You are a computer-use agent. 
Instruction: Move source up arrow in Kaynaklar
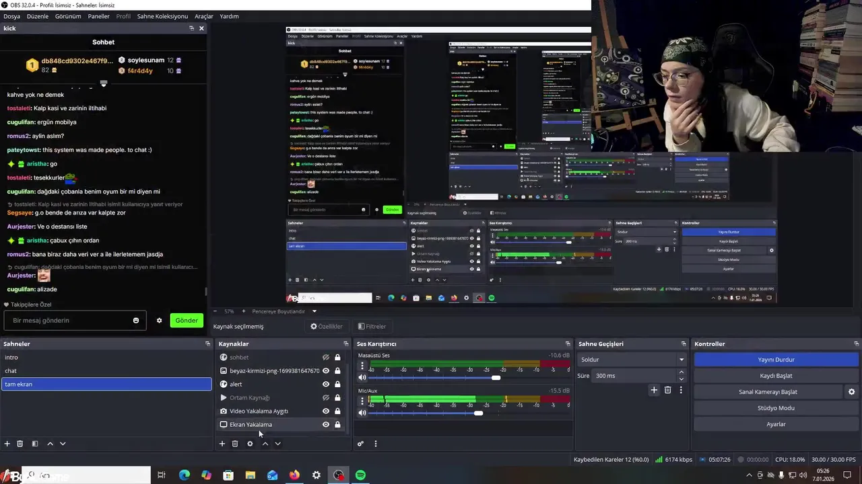click(265, 444)
